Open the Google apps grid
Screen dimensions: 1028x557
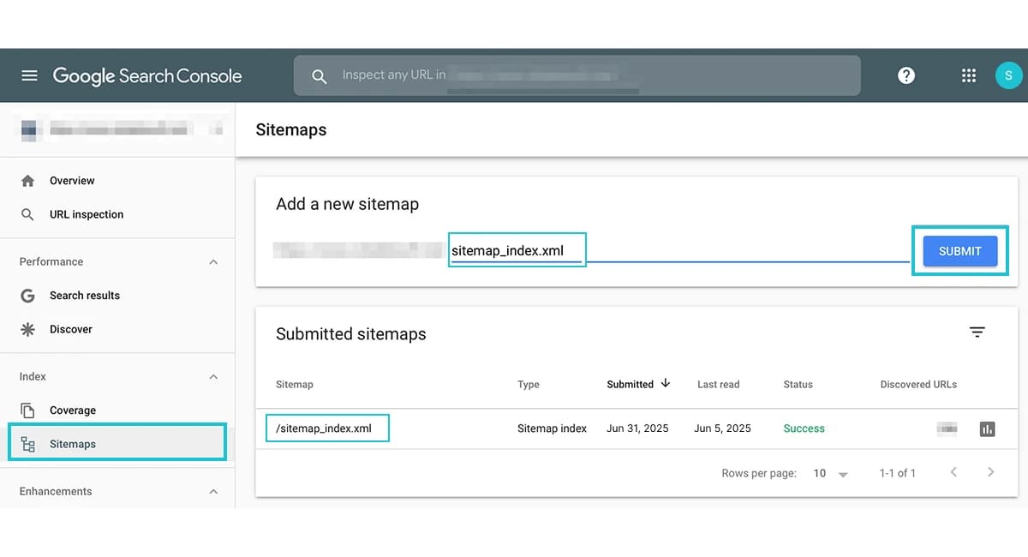(x=968, y=75)
